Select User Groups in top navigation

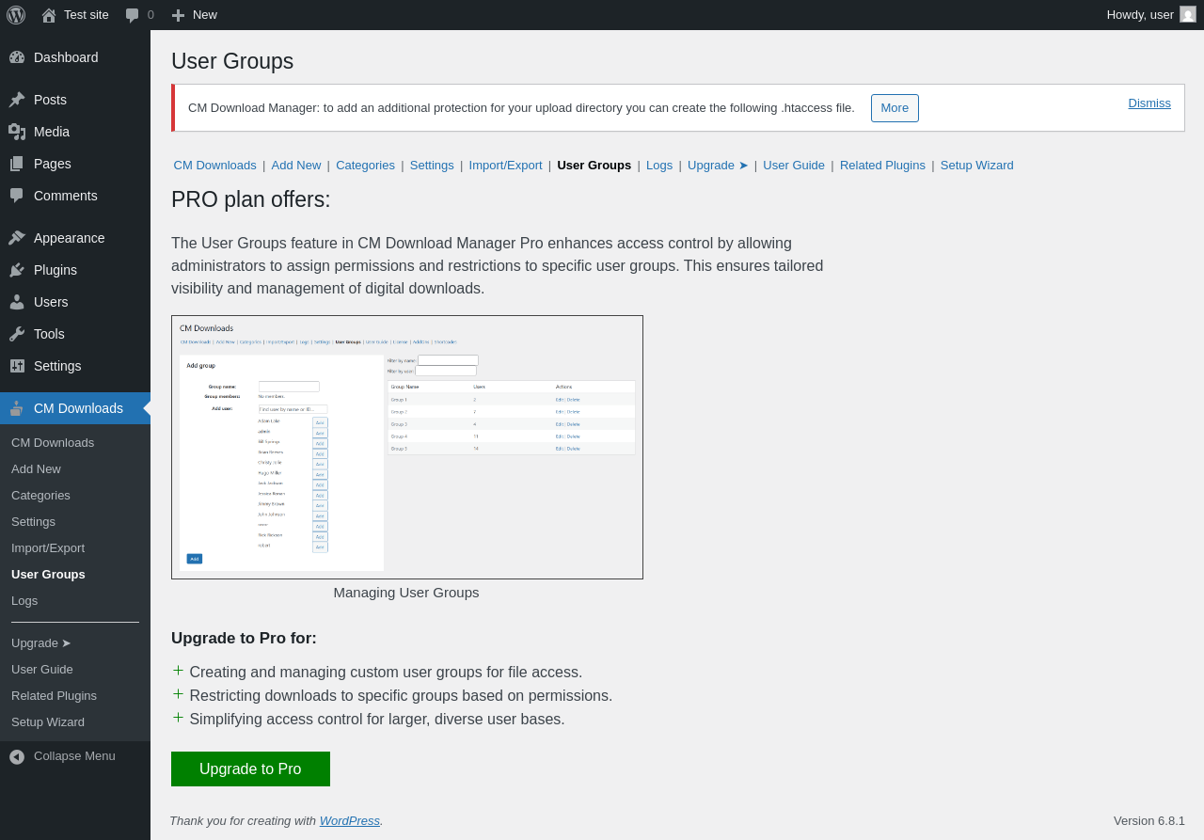[x=594, y=166]
